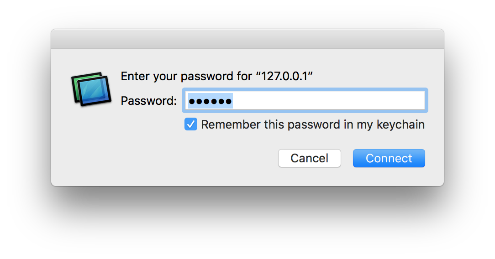Click the "Enter your password for" heading
Screen dimensions: 495x259
tap(185, 76)
